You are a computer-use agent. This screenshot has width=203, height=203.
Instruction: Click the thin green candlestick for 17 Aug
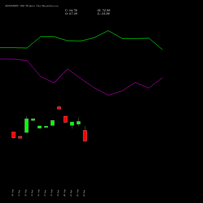coord(46,127)
